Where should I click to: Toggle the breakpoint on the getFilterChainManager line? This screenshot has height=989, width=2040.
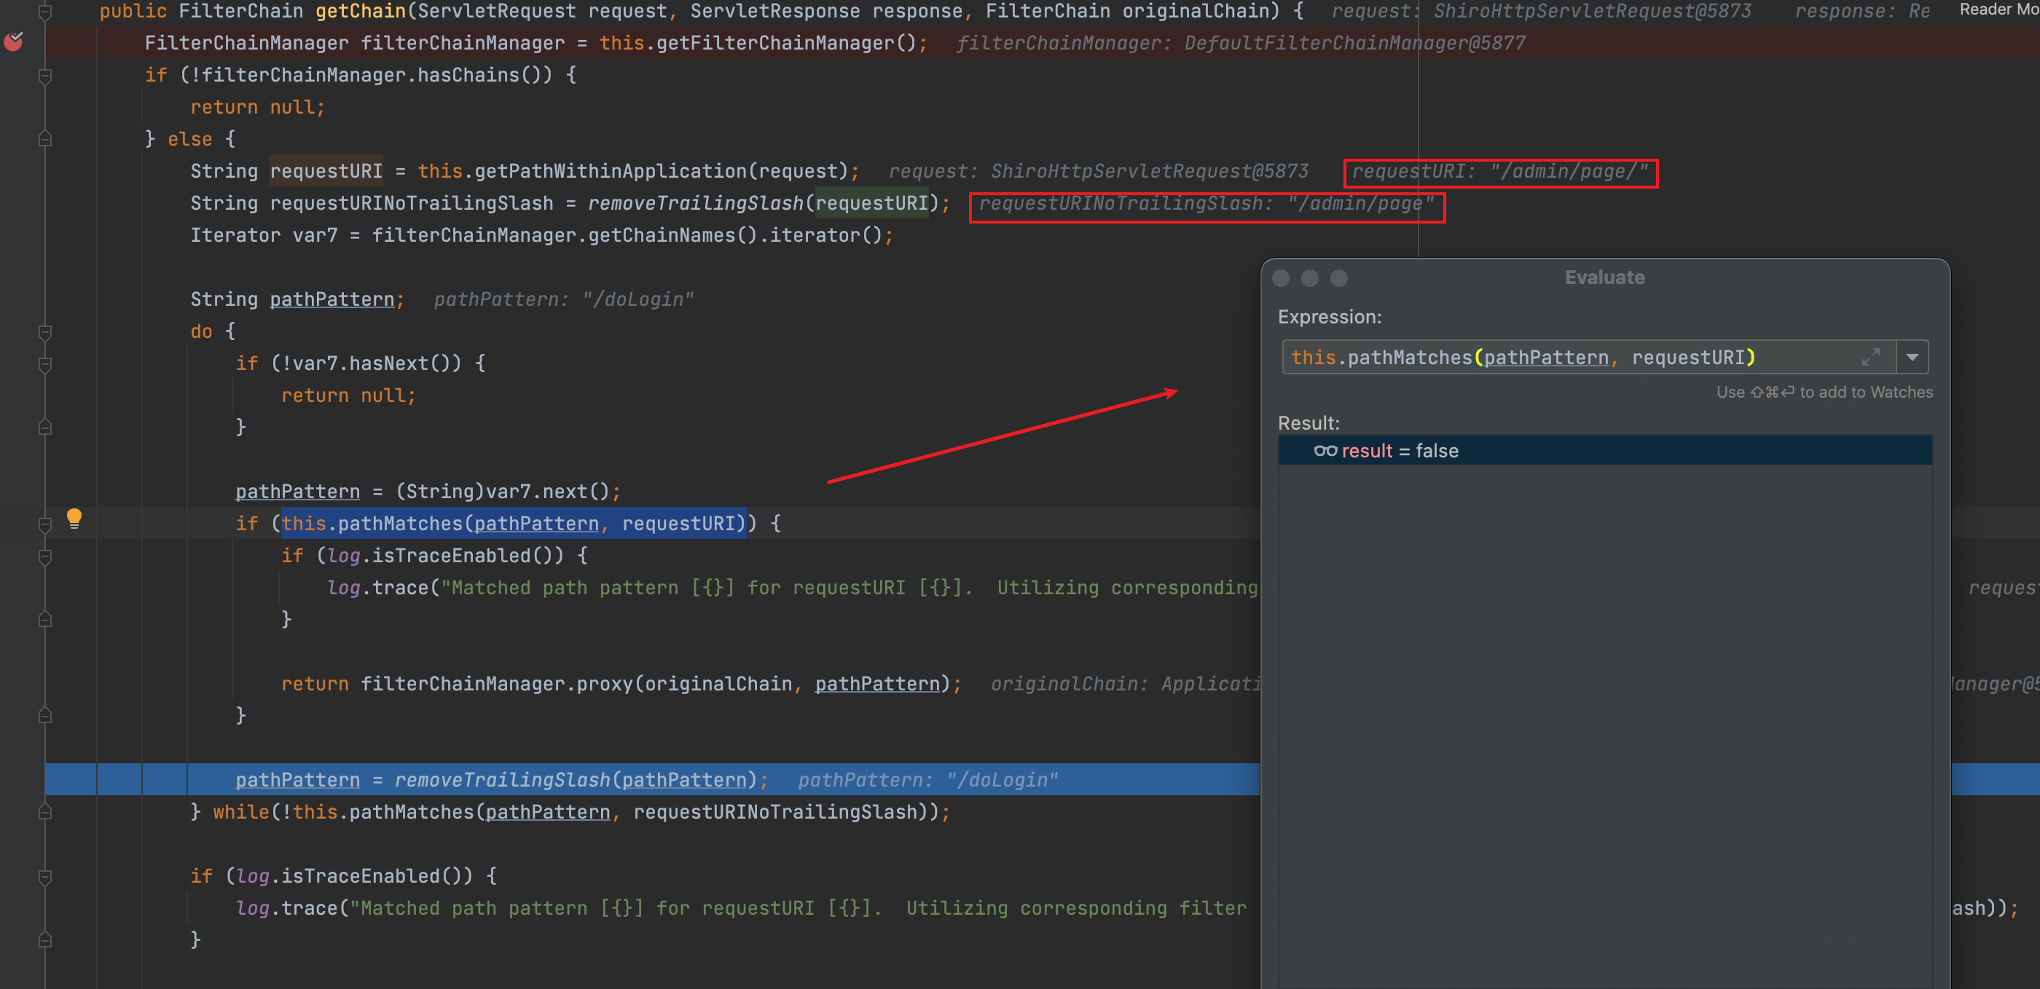[x=13, y=42]
